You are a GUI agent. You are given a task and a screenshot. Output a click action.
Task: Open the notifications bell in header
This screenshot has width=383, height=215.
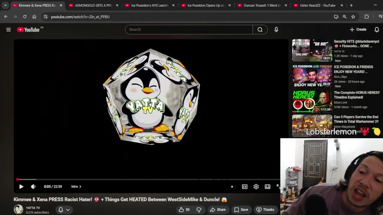click(x=377, y=30)
